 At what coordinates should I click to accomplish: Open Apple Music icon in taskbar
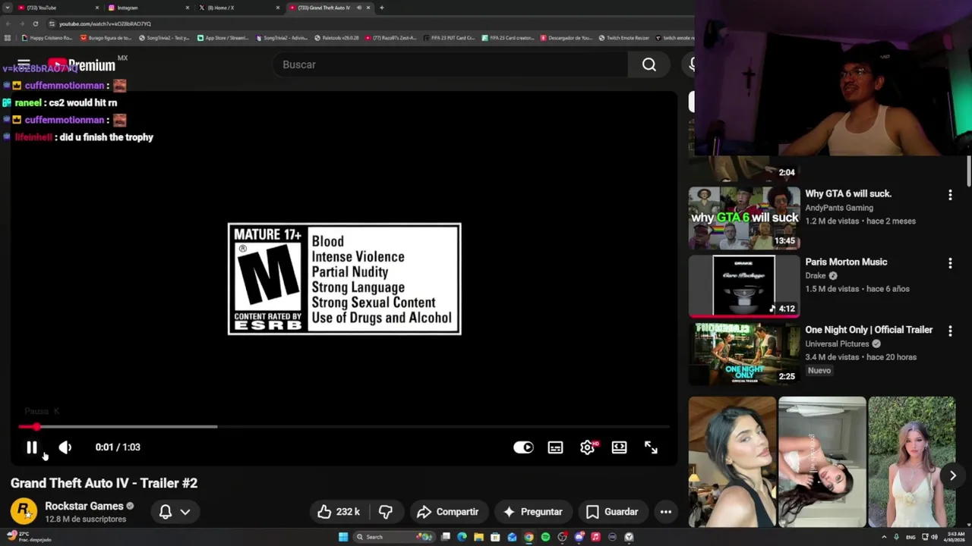click(x=595, y=537)
